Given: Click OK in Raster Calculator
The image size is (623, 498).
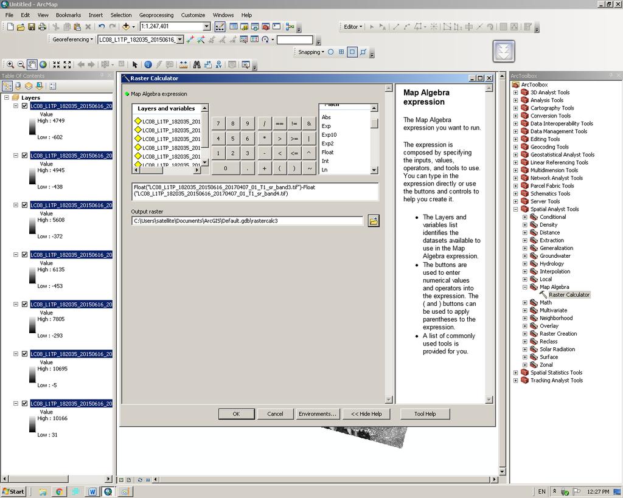Looking at the screenshot, I should click(237, 414).
